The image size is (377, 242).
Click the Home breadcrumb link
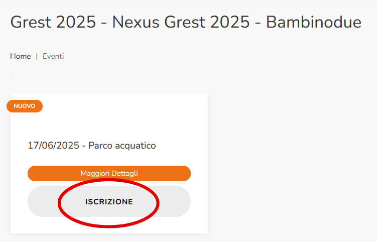[21, 56]
